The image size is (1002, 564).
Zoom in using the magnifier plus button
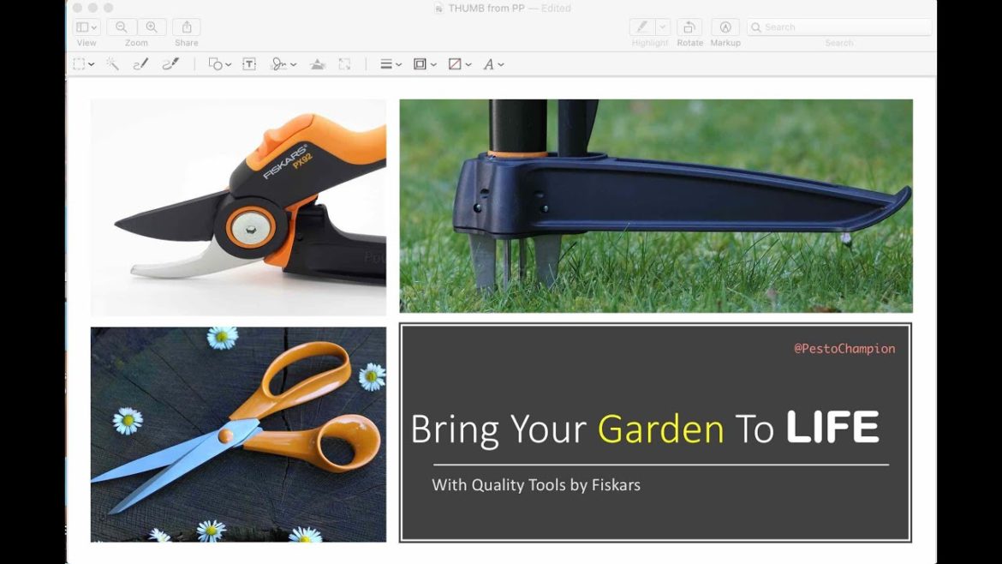pos(151,27)
